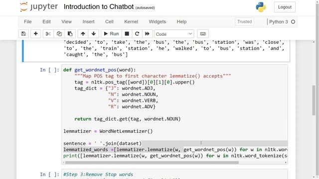The width and height of the screenshot is (319, 179).
Task: Click the get_wordnet_pos function name
Action: pos(95,70)
